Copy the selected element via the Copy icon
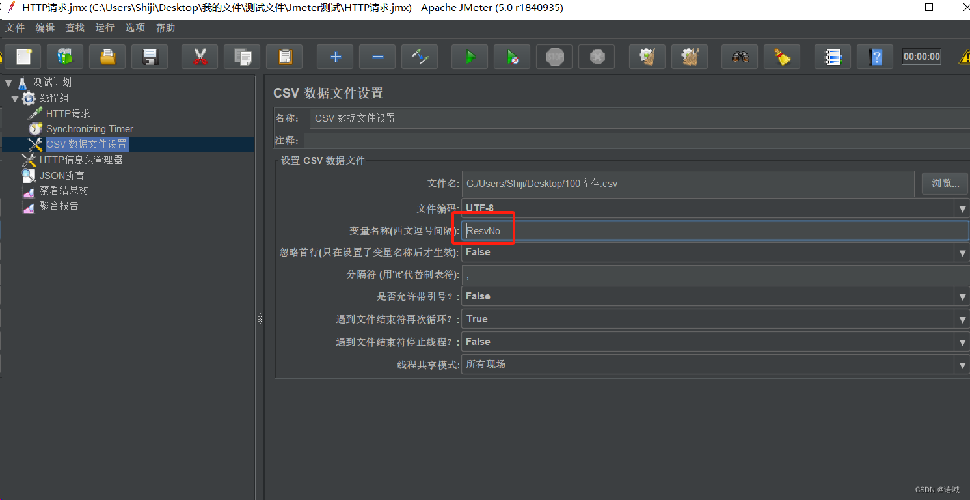 click(242, 57)
